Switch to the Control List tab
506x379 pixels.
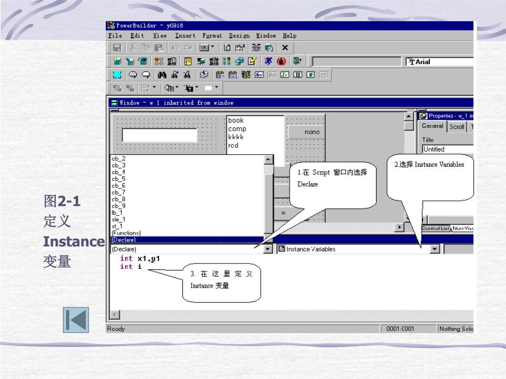[435, 228]
